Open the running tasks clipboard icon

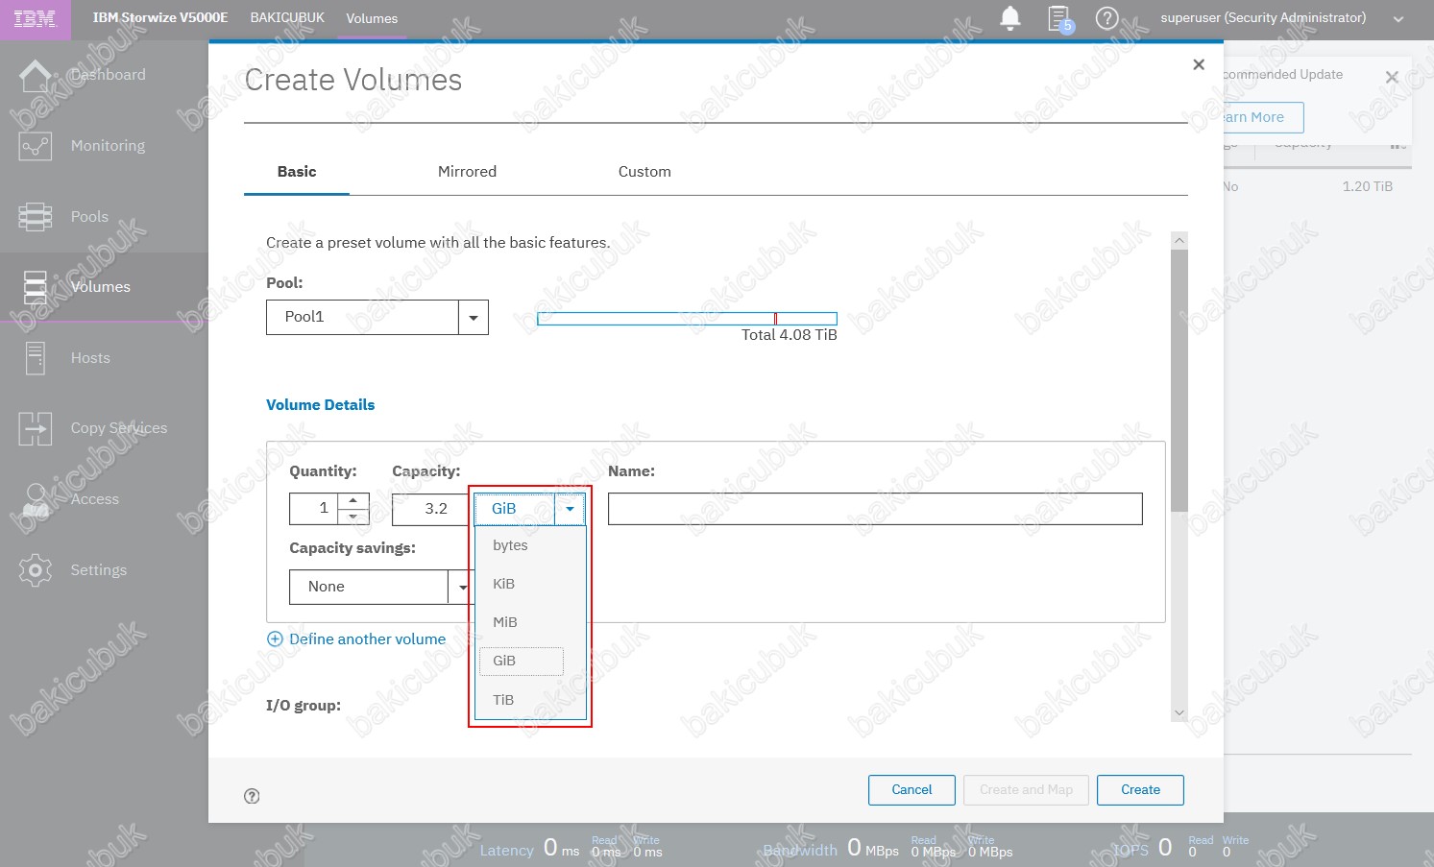tap(1059, 18)
